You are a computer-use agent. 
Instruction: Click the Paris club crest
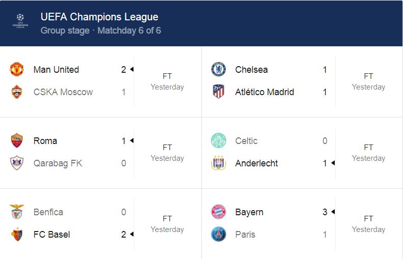click(x=219, y=235)
